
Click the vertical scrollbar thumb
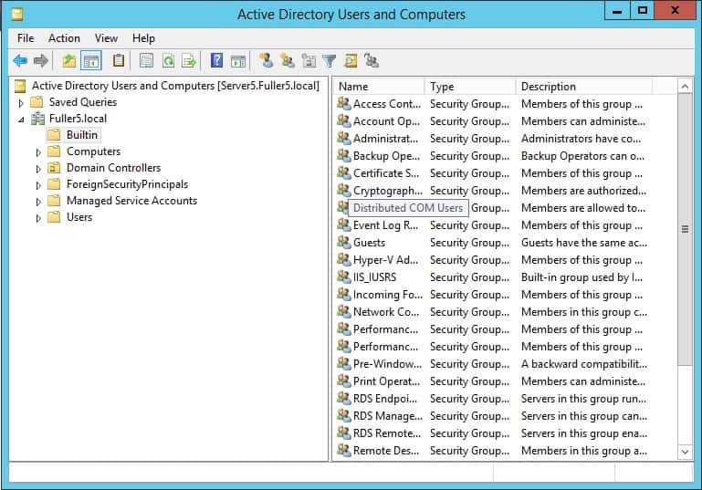685,229
